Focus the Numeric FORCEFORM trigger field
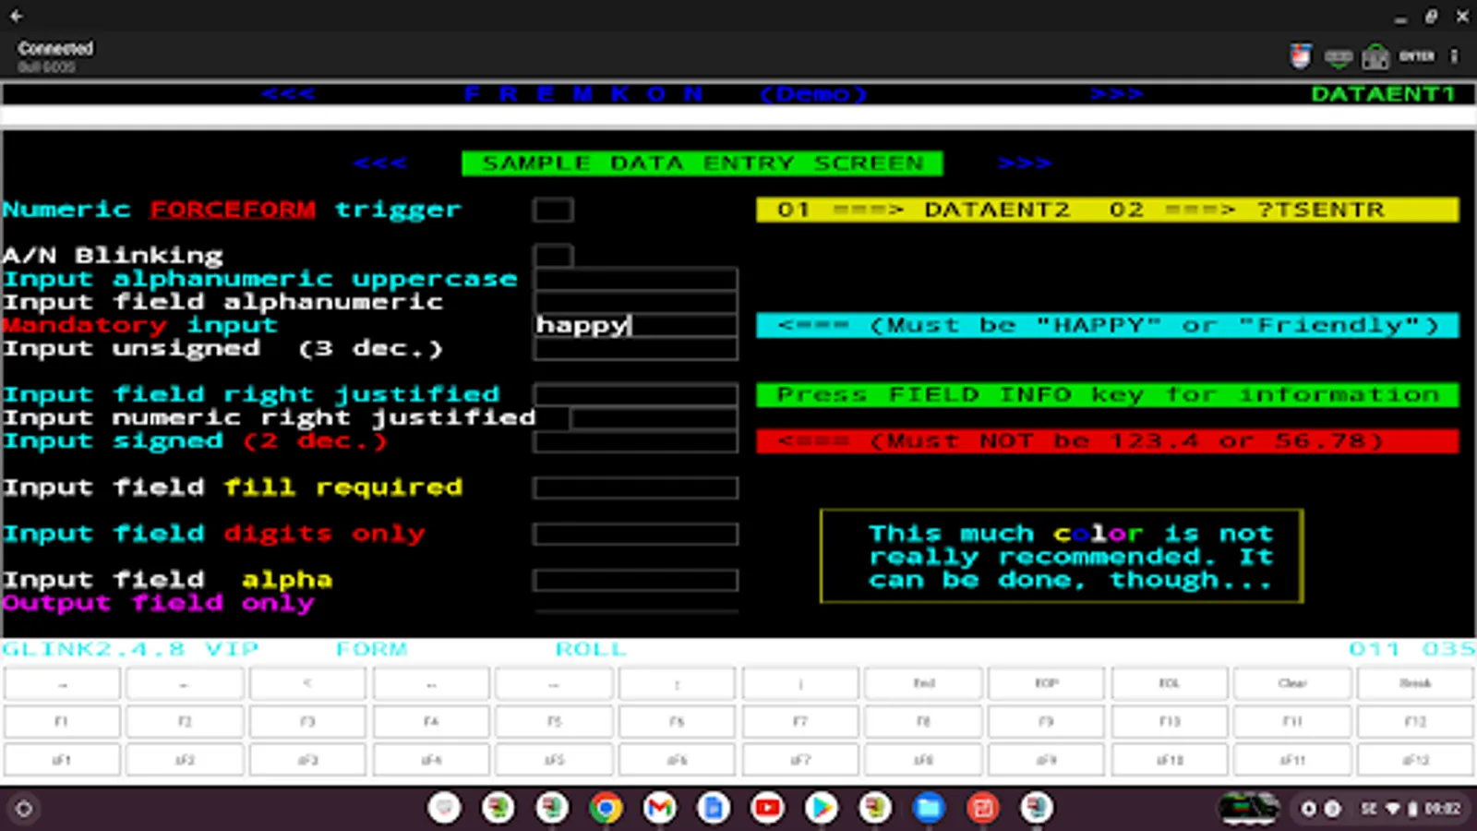Screen dimensions: 1477x831 click(553, 210)
